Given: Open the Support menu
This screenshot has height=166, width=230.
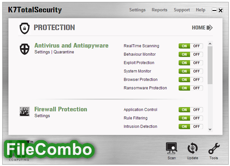Looking at the screenshot, I should pos(182,10).
